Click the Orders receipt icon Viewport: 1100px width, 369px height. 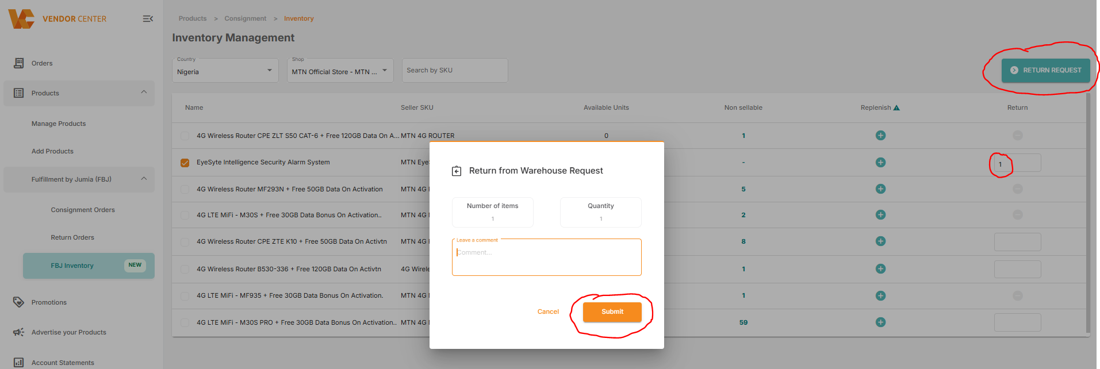(18, 63)
